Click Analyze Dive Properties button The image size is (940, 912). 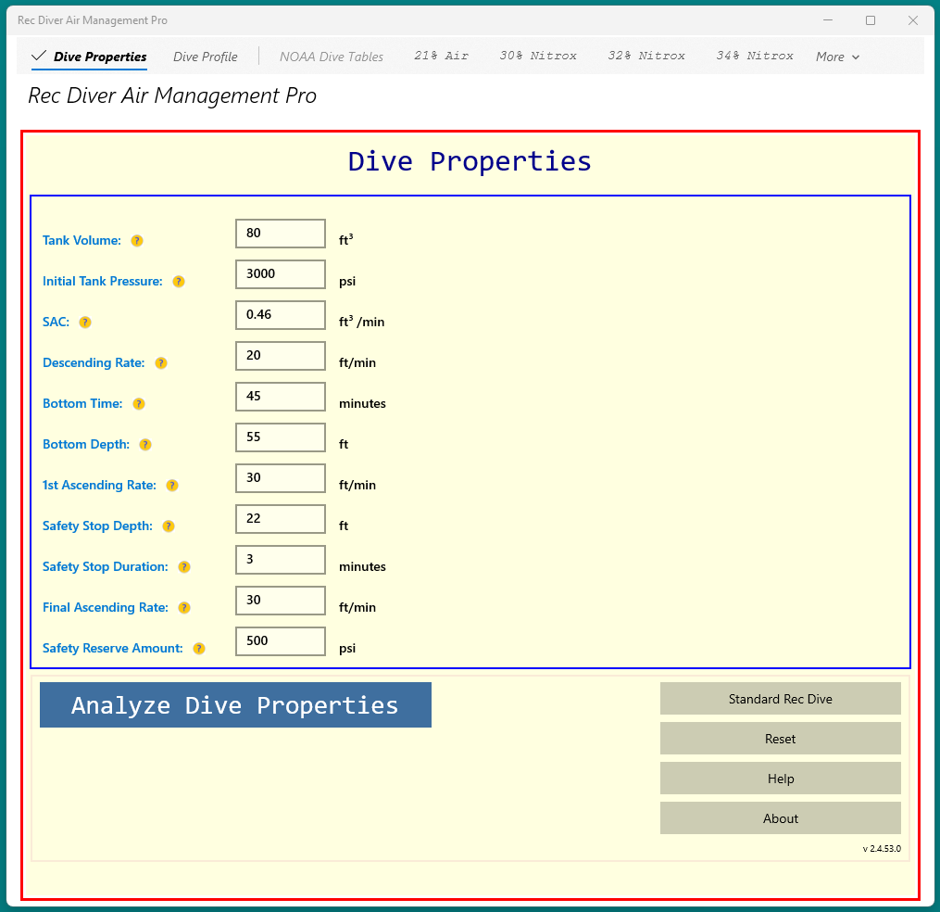[235, 705]
